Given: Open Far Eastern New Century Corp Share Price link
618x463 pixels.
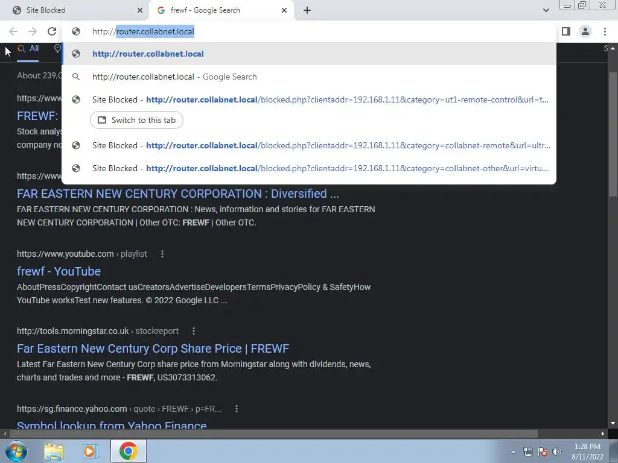Looking at the screenshot, I should [x=153, y=348].
